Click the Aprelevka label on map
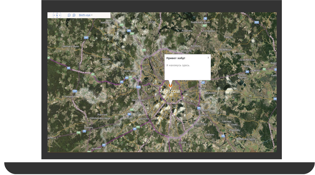 click(x=96, y=148)
